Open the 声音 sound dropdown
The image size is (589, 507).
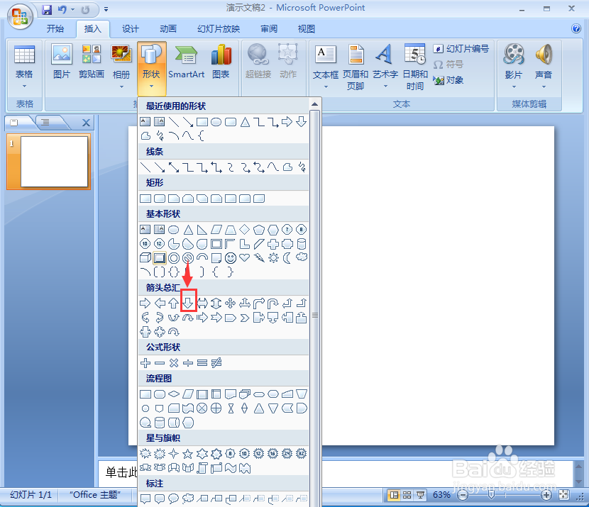click(x=544, y=67)
